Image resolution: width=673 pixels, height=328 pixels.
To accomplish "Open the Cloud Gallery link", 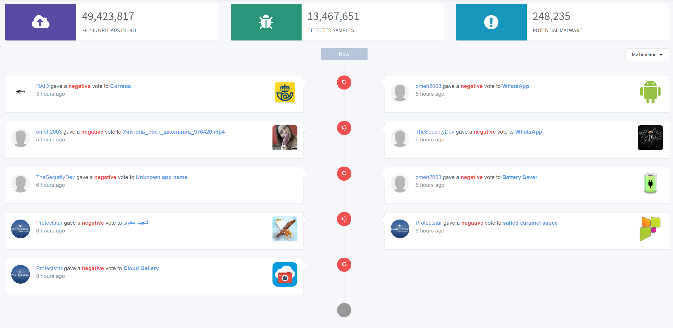I will pyautogui.click(x=141, y=268).
